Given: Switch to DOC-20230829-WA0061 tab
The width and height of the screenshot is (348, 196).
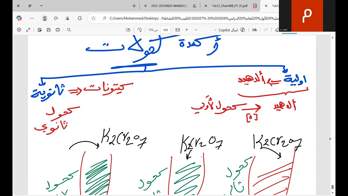Looking at the screenshot, I should click(x=170, y=6).
